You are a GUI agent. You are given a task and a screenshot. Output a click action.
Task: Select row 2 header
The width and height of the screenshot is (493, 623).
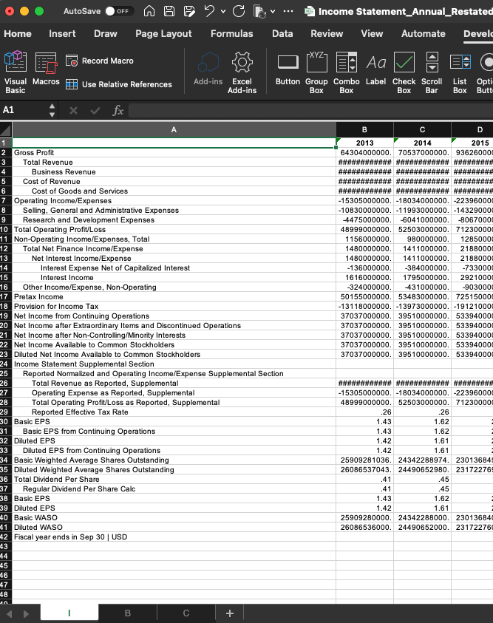(5, 152)
